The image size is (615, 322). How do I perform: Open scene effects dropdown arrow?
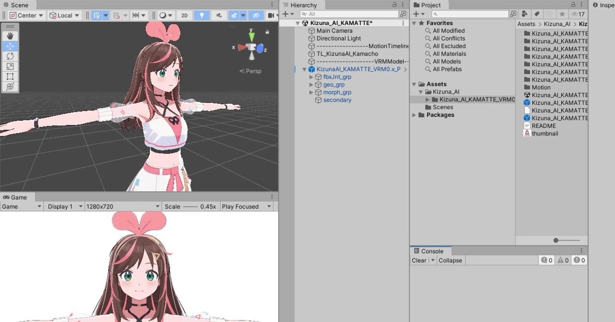point(243,15)
